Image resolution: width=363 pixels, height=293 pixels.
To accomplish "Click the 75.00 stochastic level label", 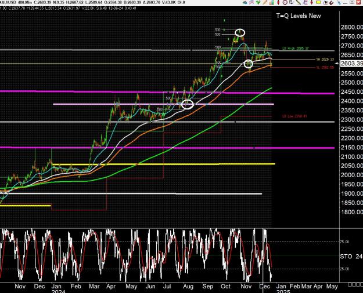I will click(344, 241).
